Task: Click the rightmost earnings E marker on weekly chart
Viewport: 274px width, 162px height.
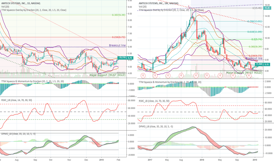Action: 249,76
